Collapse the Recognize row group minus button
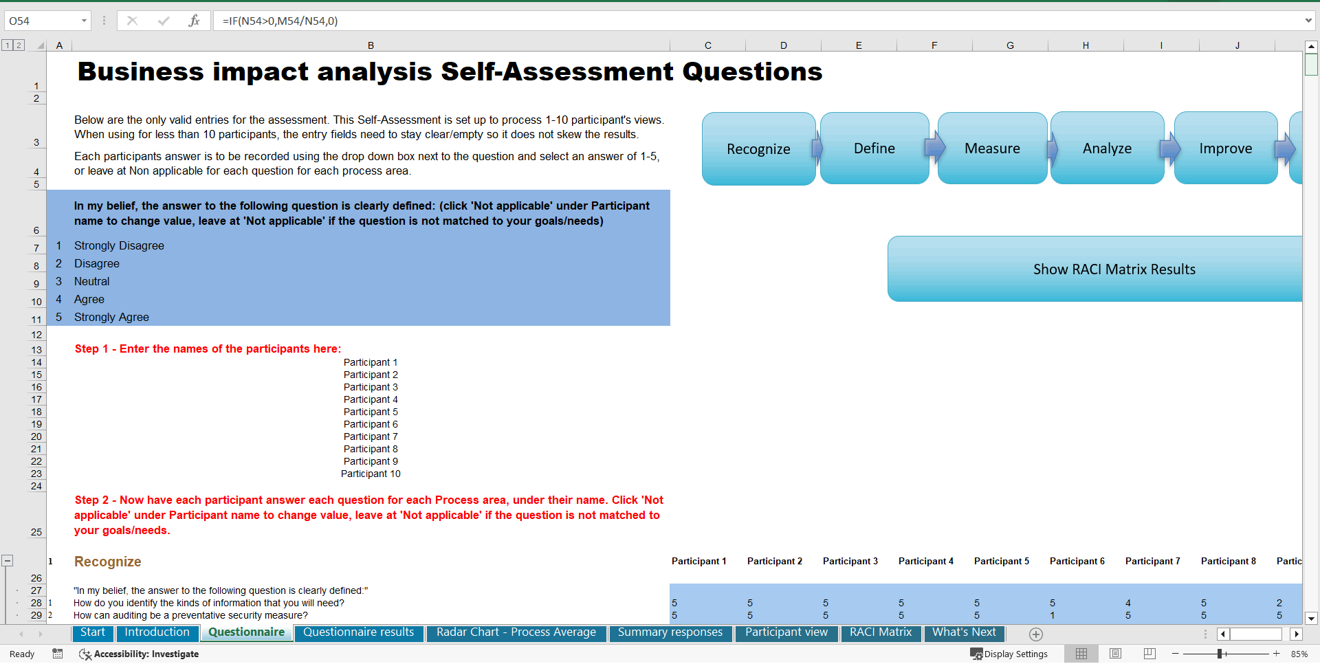 (8, 560)
